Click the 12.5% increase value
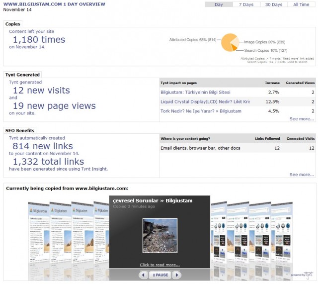The image size is (318, 284). click(x=272, y=101)
